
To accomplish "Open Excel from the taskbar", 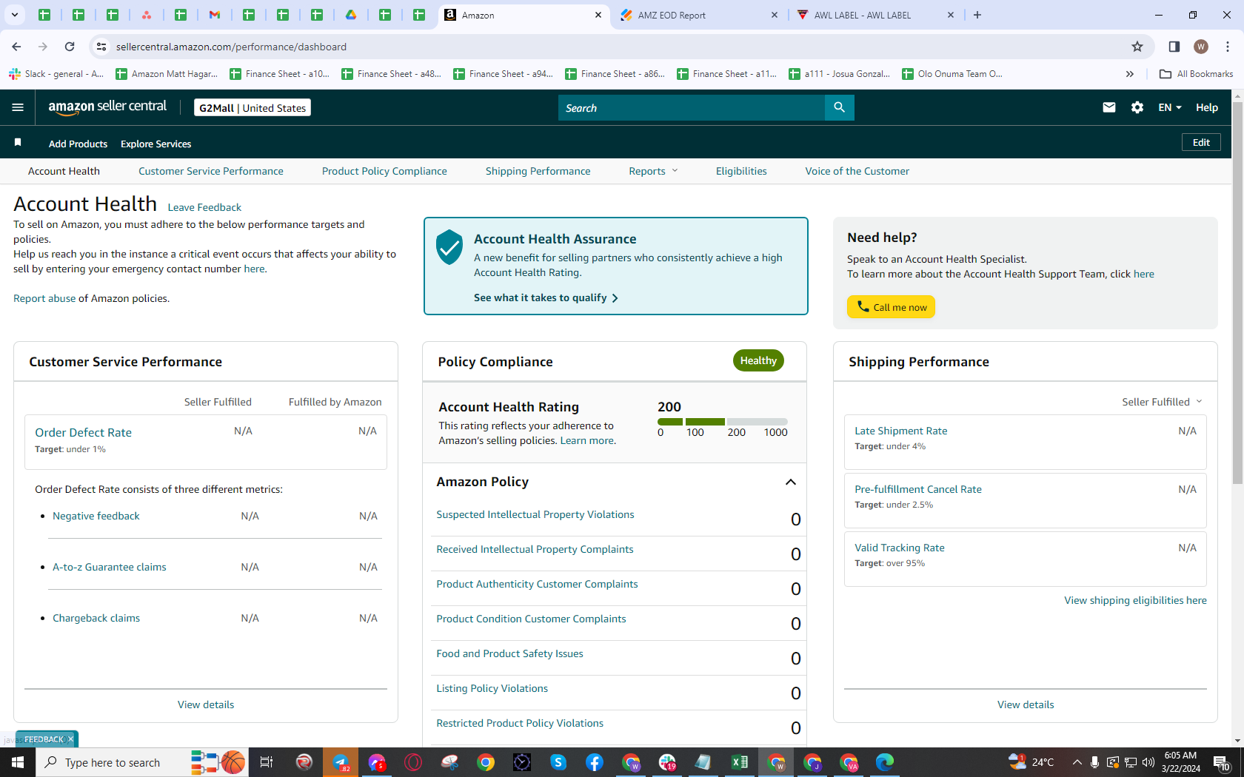I will (x=739, y=762).
